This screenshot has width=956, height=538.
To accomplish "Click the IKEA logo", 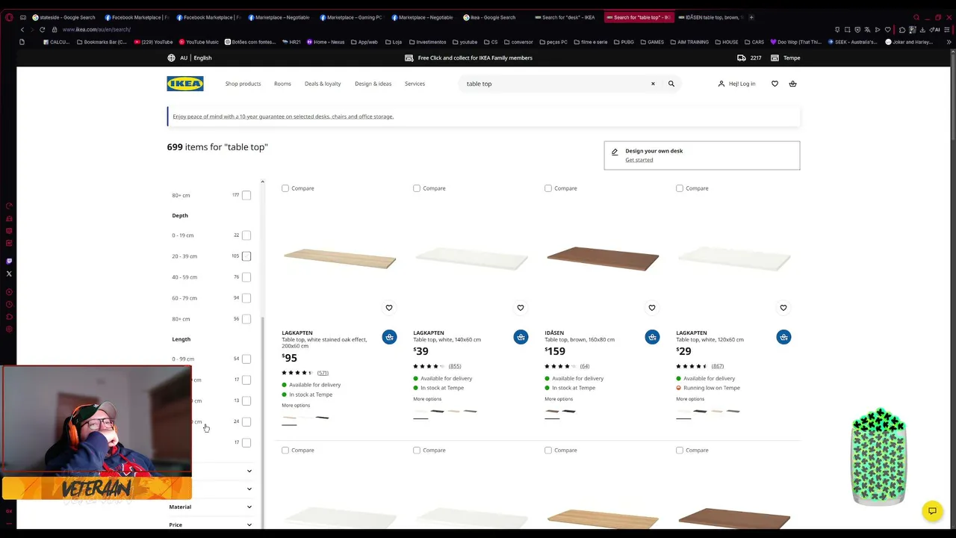I will pyautogui.click(x=185, y=84).
